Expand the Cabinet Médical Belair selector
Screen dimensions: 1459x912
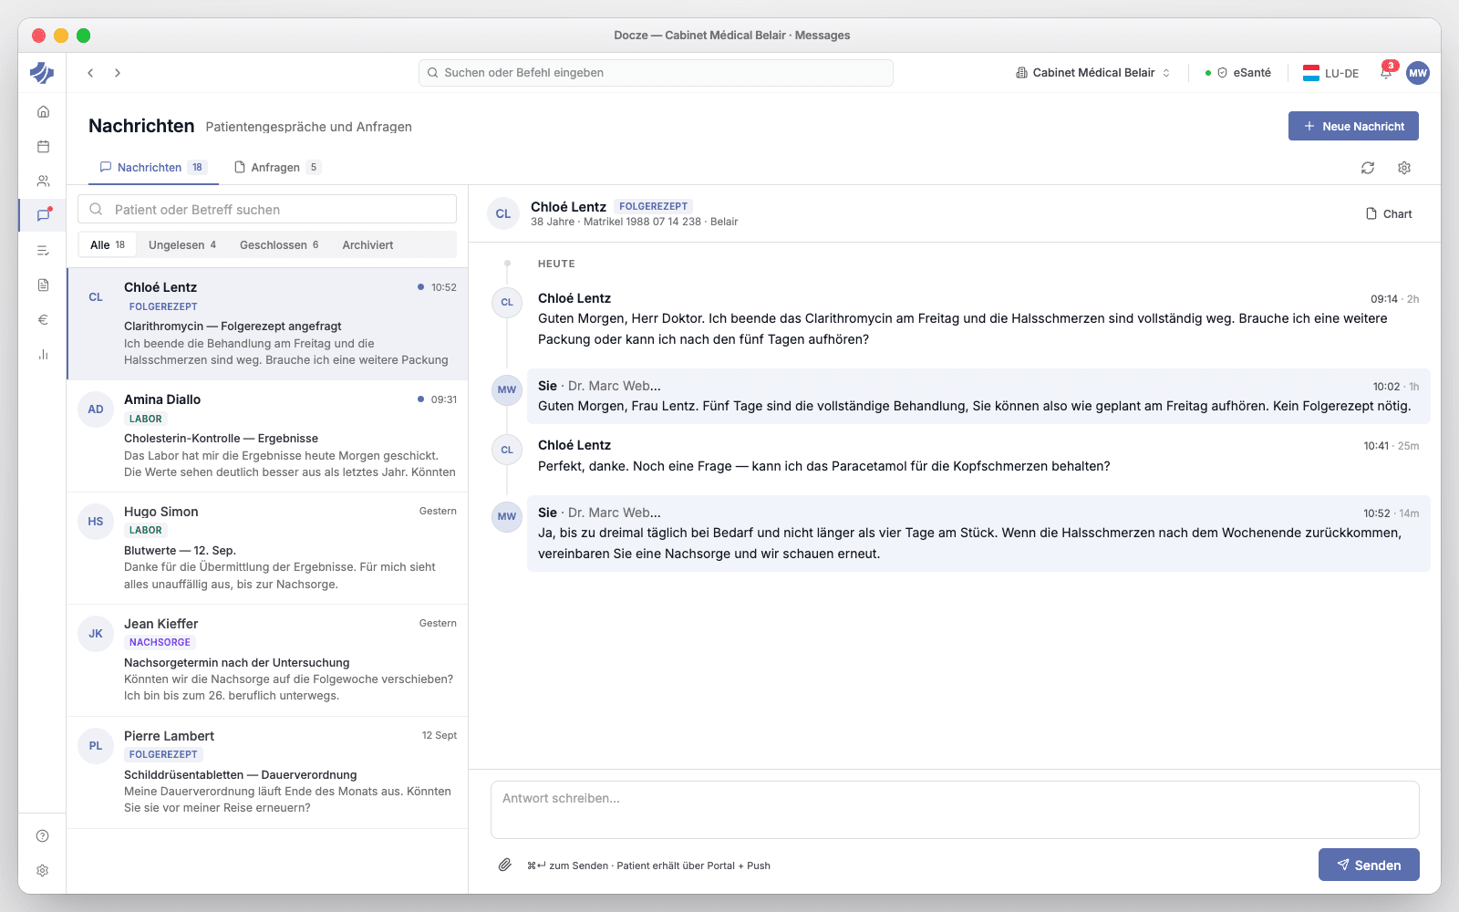1092,73
